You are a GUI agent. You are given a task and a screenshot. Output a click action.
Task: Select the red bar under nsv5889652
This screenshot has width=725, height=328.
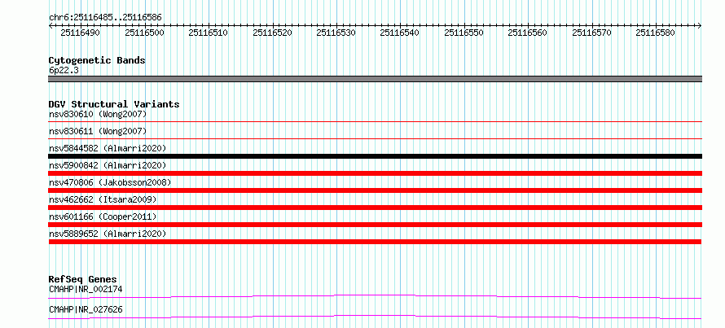375,242
